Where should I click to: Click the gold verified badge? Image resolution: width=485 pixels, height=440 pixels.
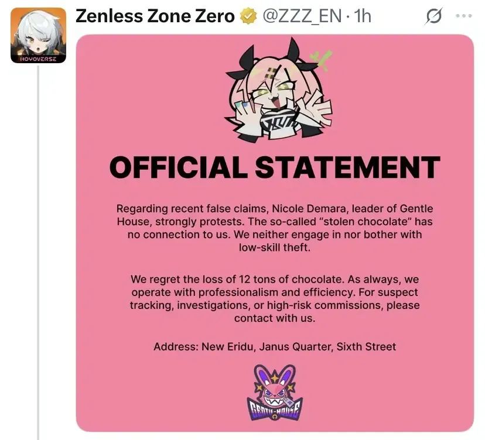[248, 16]
